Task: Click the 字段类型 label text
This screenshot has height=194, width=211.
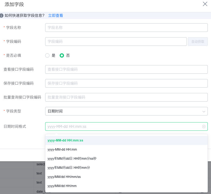Action: point(14,111)
